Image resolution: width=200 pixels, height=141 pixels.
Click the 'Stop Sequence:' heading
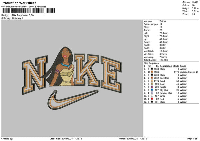click(x=152, y=63)
